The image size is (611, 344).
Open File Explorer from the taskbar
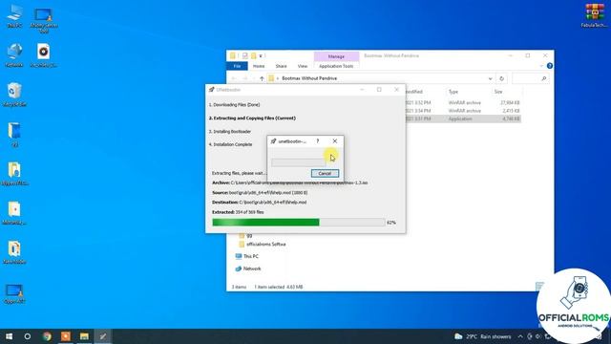point(84,336)
